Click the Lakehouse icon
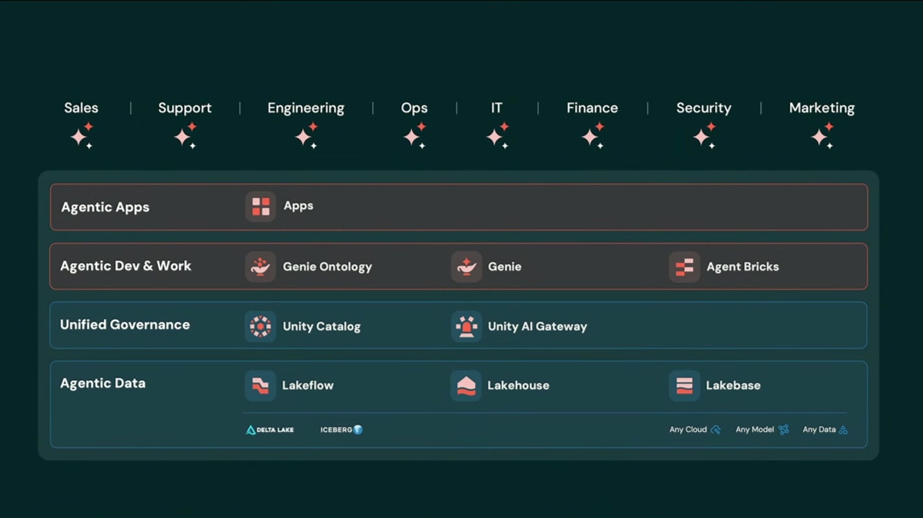 tap(466, 386)
